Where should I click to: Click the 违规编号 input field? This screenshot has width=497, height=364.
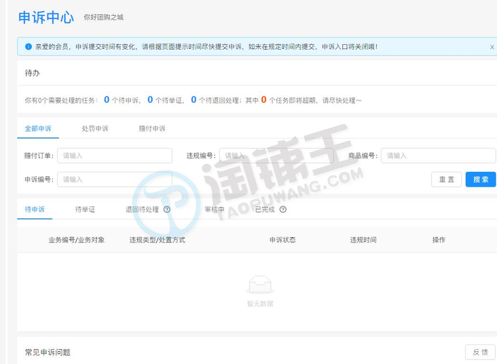[x=276, y=156]
